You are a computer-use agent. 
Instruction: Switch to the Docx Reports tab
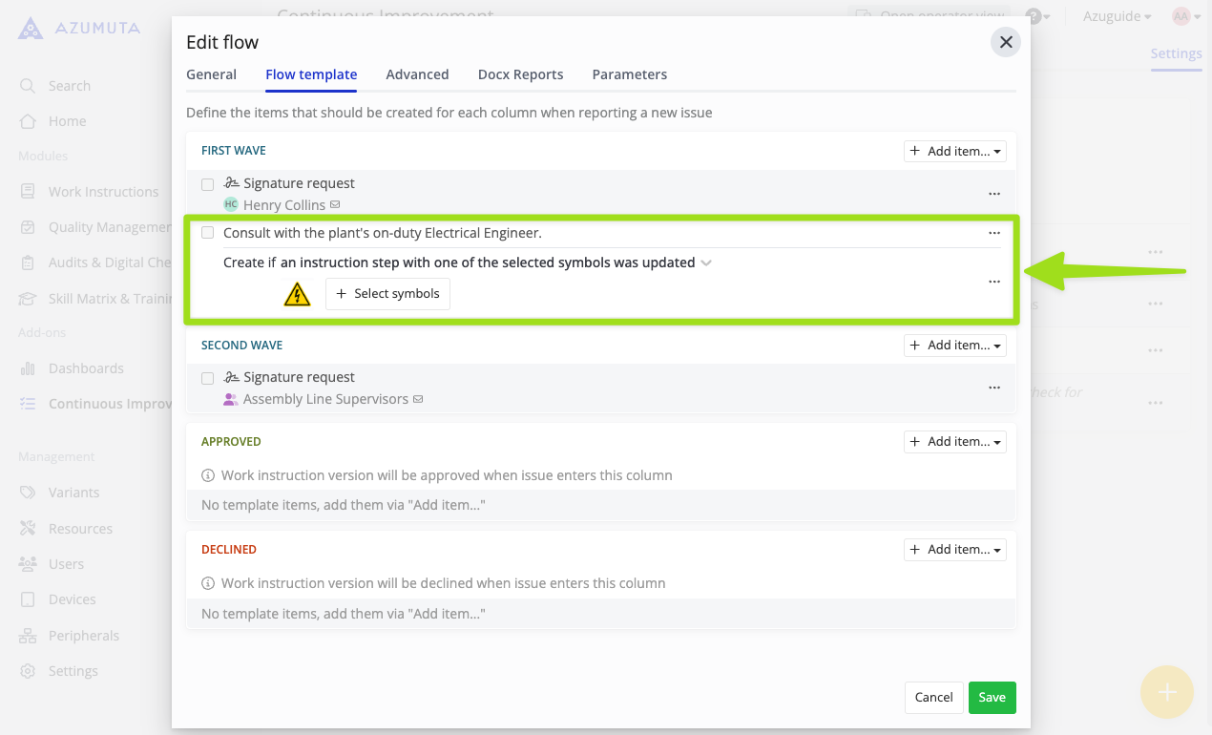[x=520, y=74]
